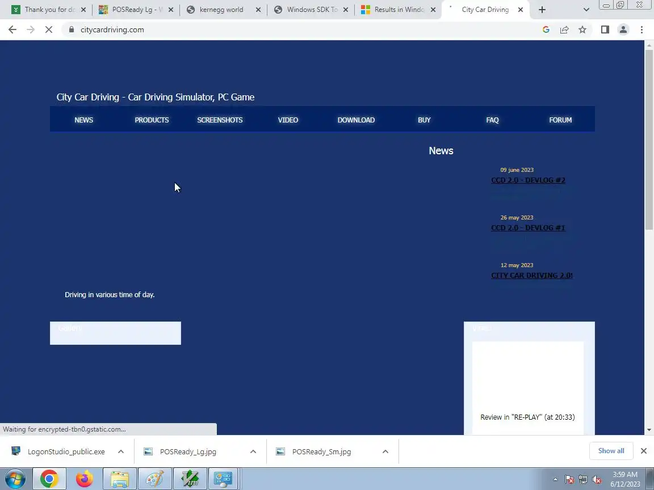Close the POSReady Lg tab
Image resolution: width=654 pixels, height=490 pixels.
(170, 10)
